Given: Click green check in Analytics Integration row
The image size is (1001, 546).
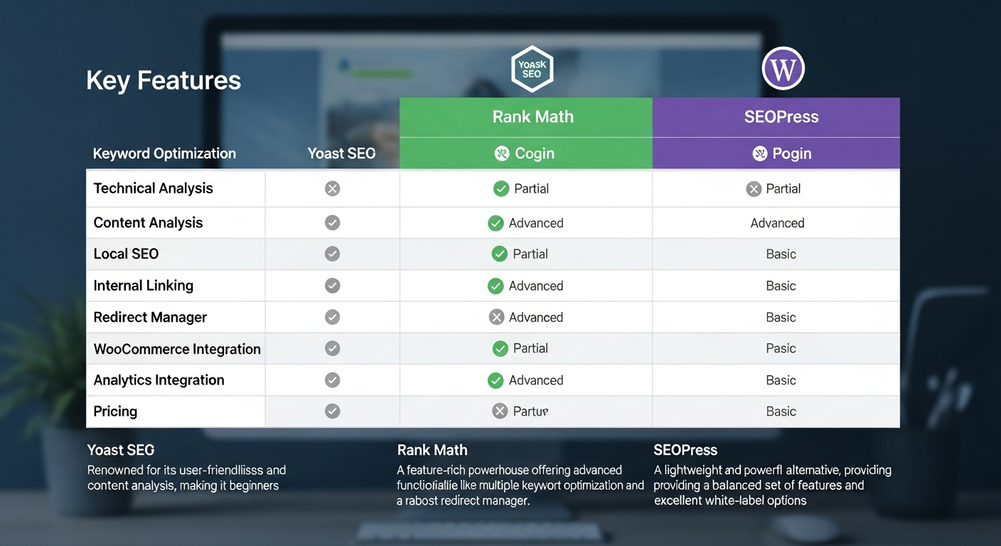Looking at the screenshot, I should [x=496, y=380].
